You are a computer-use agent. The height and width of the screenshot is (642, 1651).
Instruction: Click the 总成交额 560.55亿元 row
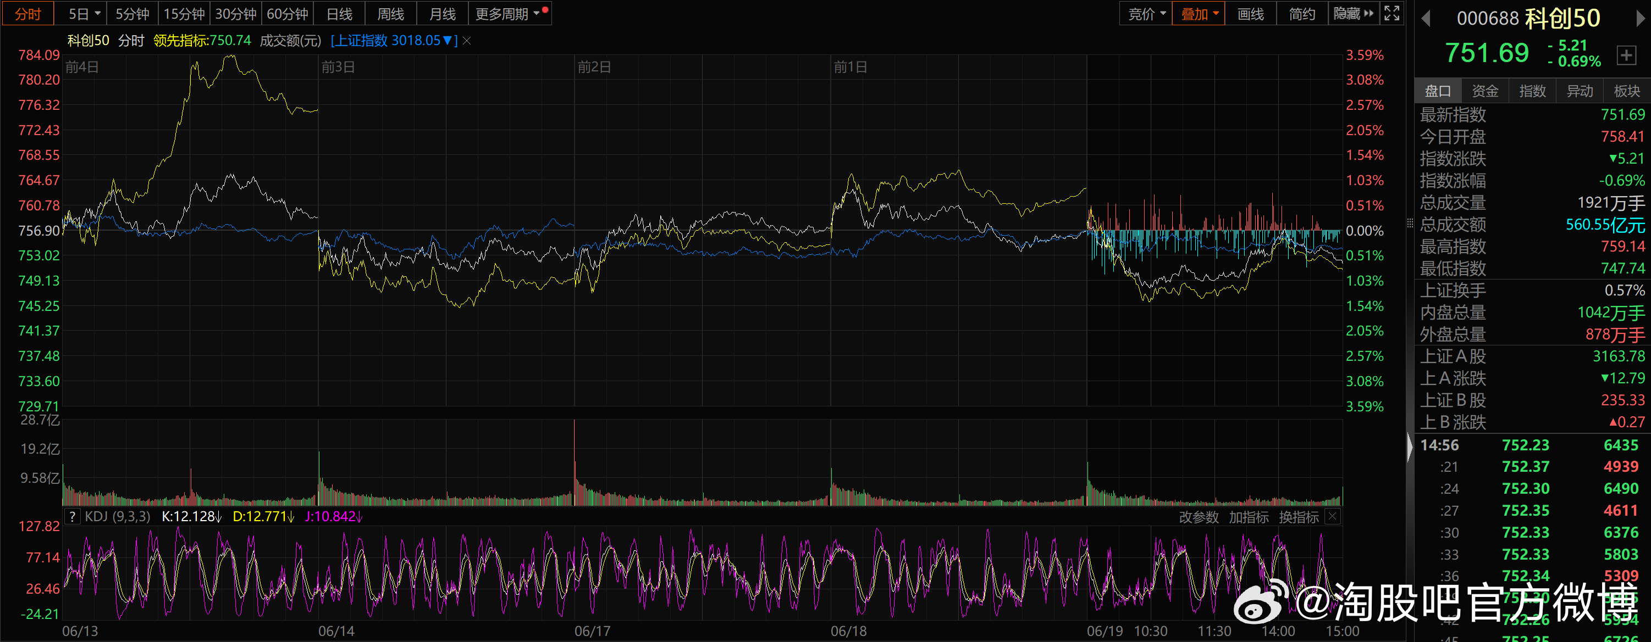click(1532, 225)
